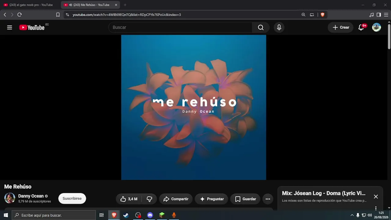Go to the YouTube home logo
The image size is (391, 220).
32,28
